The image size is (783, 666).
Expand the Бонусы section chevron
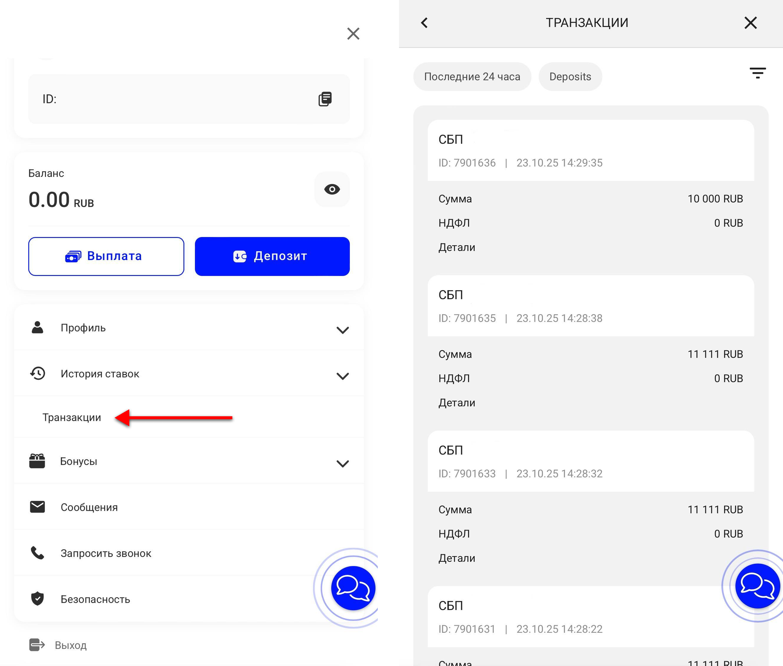point(342,464)
